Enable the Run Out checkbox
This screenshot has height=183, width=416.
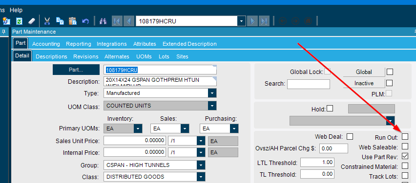tap(405, 137)
